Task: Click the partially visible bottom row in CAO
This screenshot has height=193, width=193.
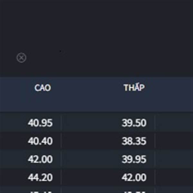Action: tap(40, 191)
